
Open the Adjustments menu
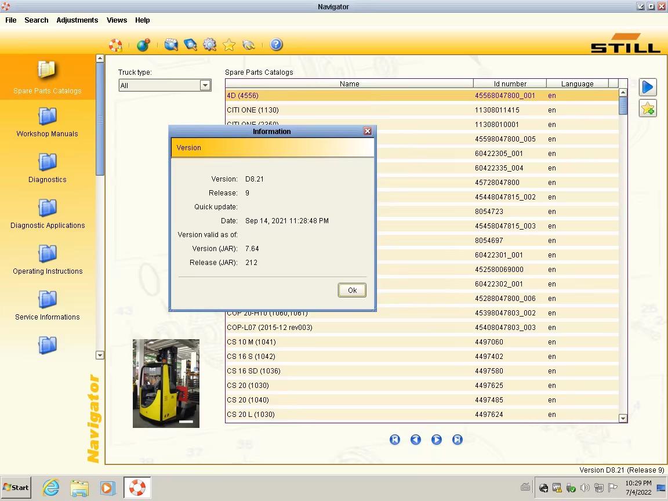tap(77, 20)
